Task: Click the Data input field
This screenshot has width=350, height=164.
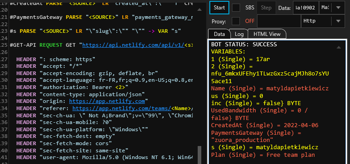Action: pos(306,8)
